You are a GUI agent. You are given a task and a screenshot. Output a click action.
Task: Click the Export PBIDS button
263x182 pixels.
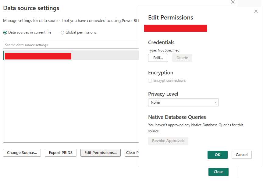click(61, 153)
